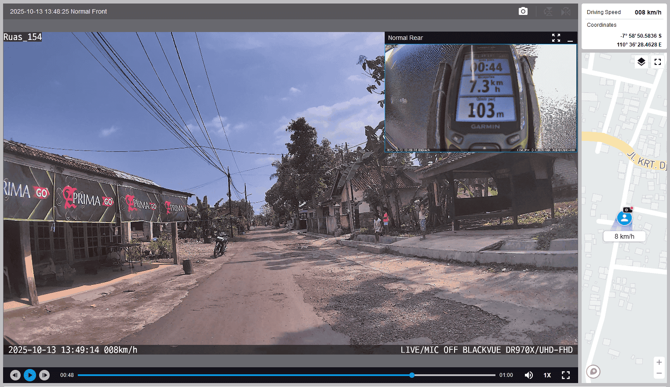
Task: Change the 1X playback speed
Action: 547,375
